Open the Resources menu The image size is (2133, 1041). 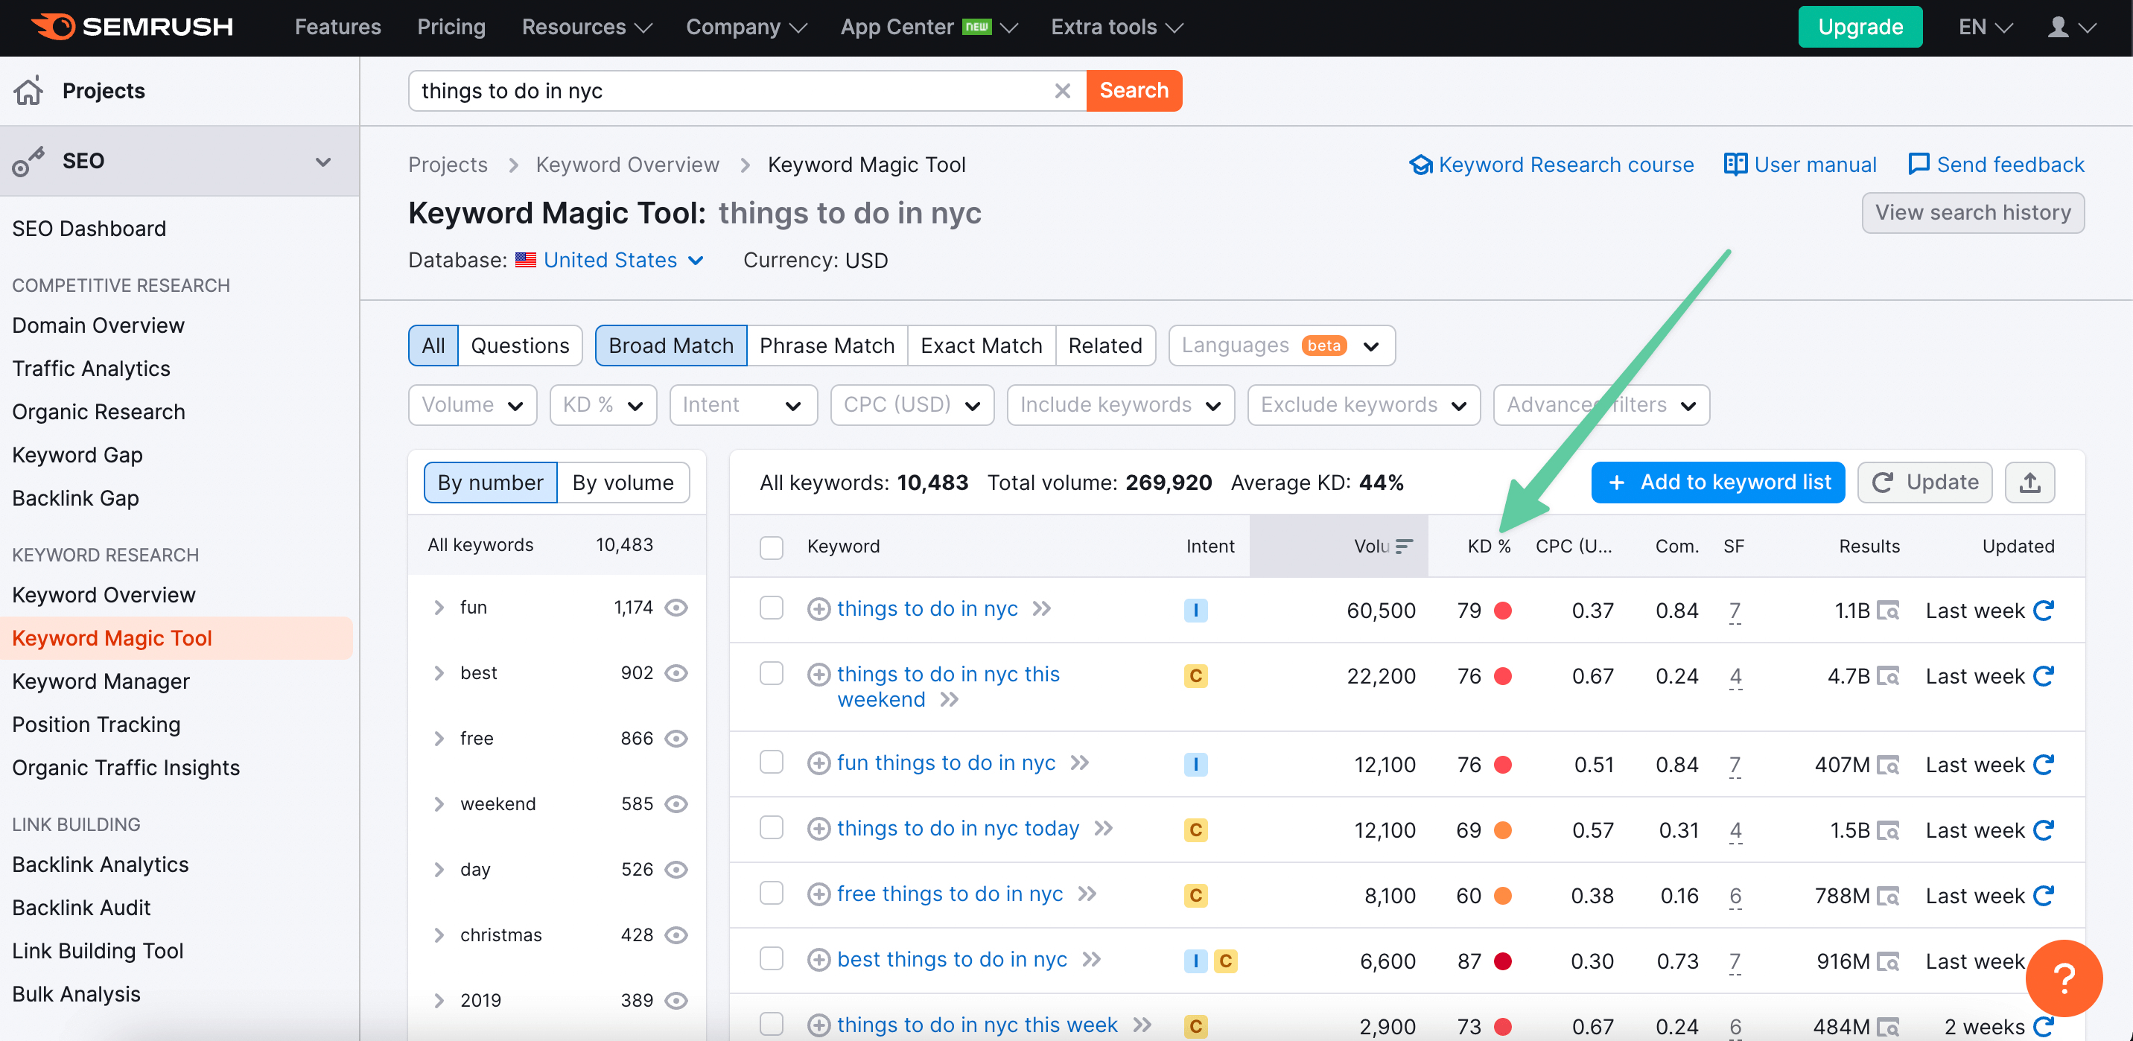coord(586,27)
